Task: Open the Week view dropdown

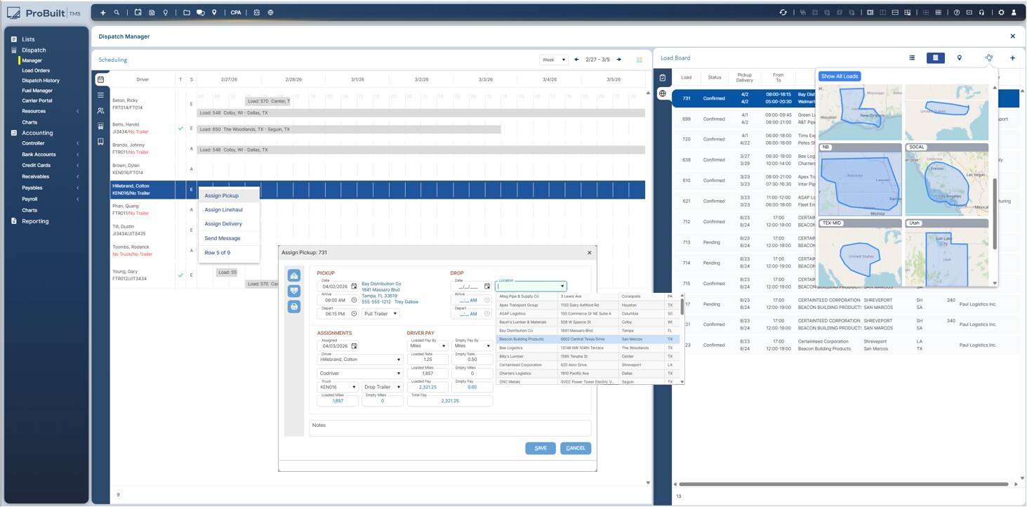Action: click(x=553, y=60)
